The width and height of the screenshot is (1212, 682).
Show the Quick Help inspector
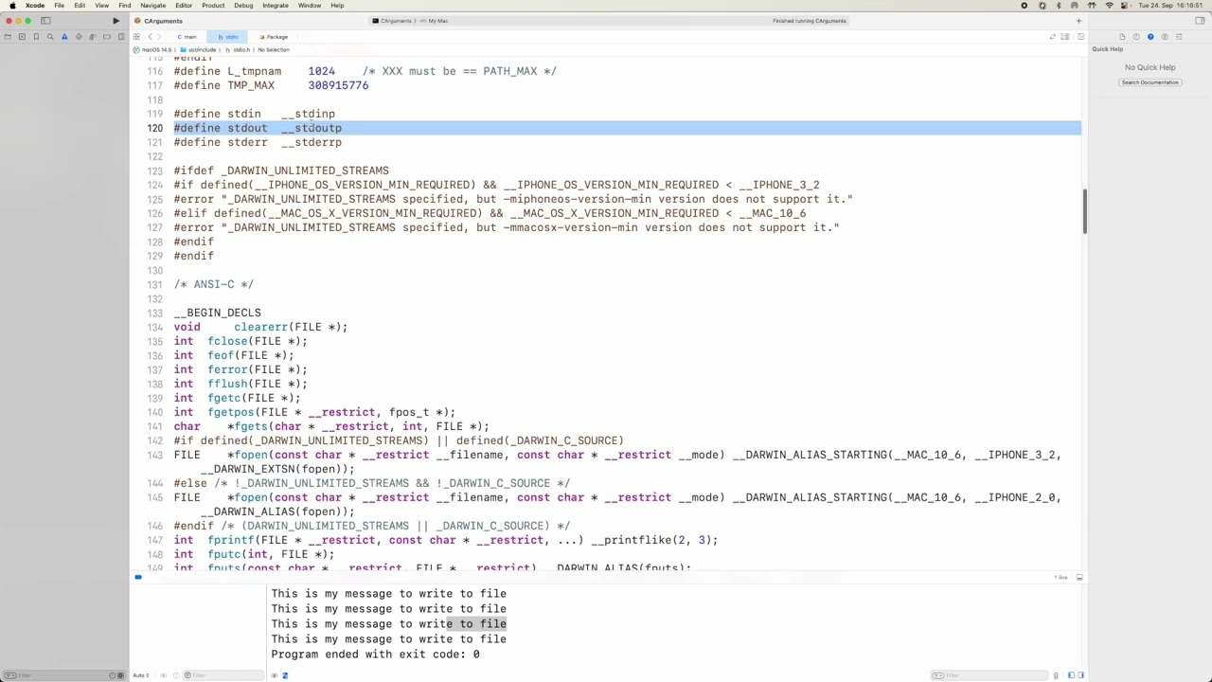(1150, 37)
